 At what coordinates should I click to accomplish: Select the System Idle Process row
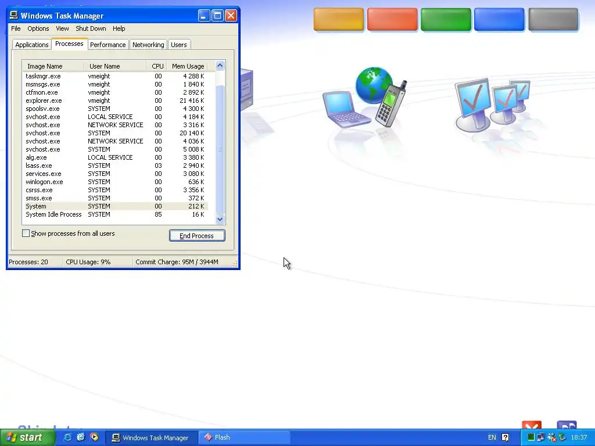click(116, 215)
